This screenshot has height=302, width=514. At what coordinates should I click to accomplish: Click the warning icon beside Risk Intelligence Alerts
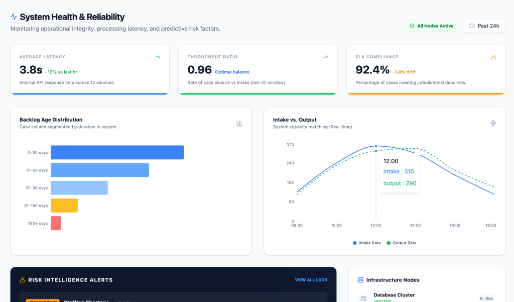coord(22,280)
